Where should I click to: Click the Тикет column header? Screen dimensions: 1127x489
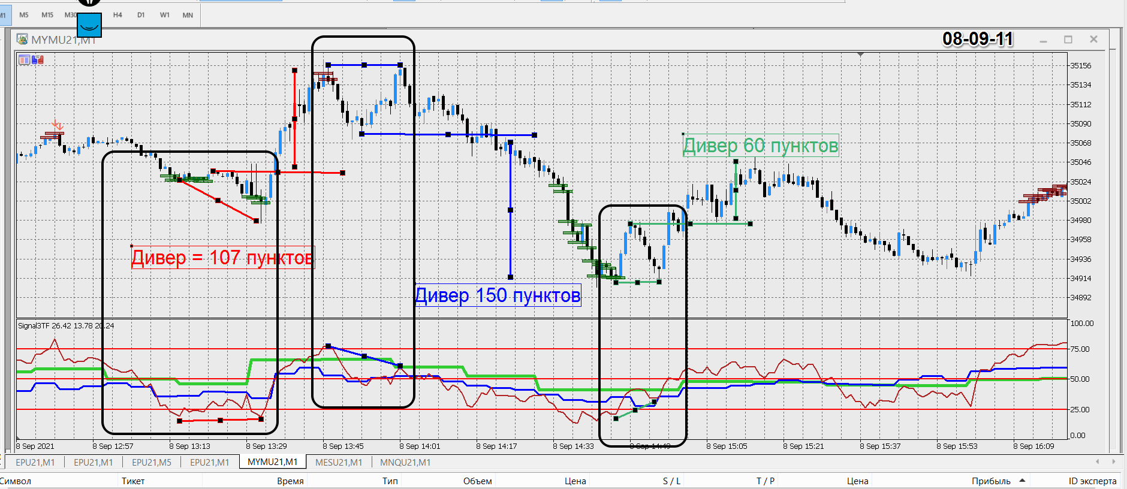[133, 481]
